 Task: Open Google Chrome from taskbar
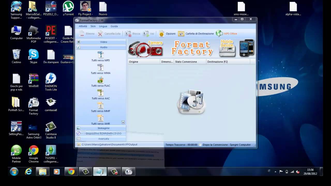point(71,172)
